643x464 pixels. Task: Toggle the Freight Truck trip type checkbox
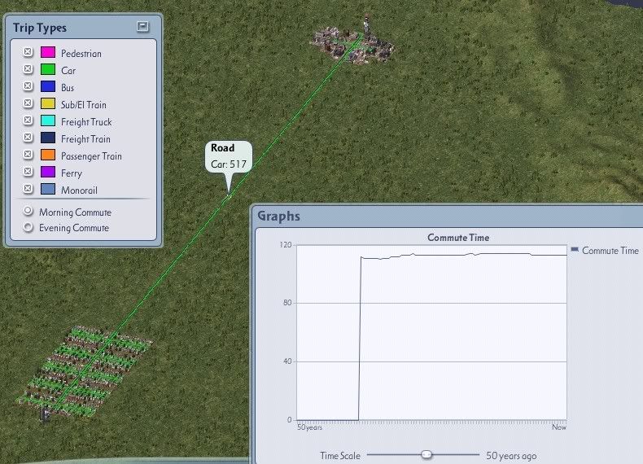[x=28, y=120]
